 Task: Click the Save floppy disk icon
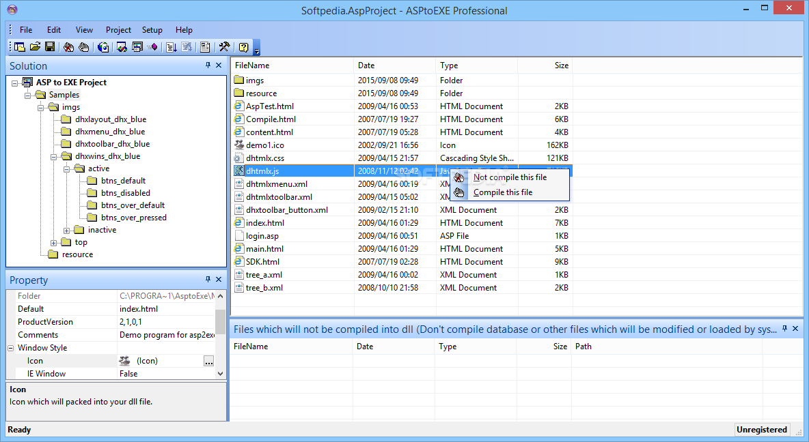[50, 47]
